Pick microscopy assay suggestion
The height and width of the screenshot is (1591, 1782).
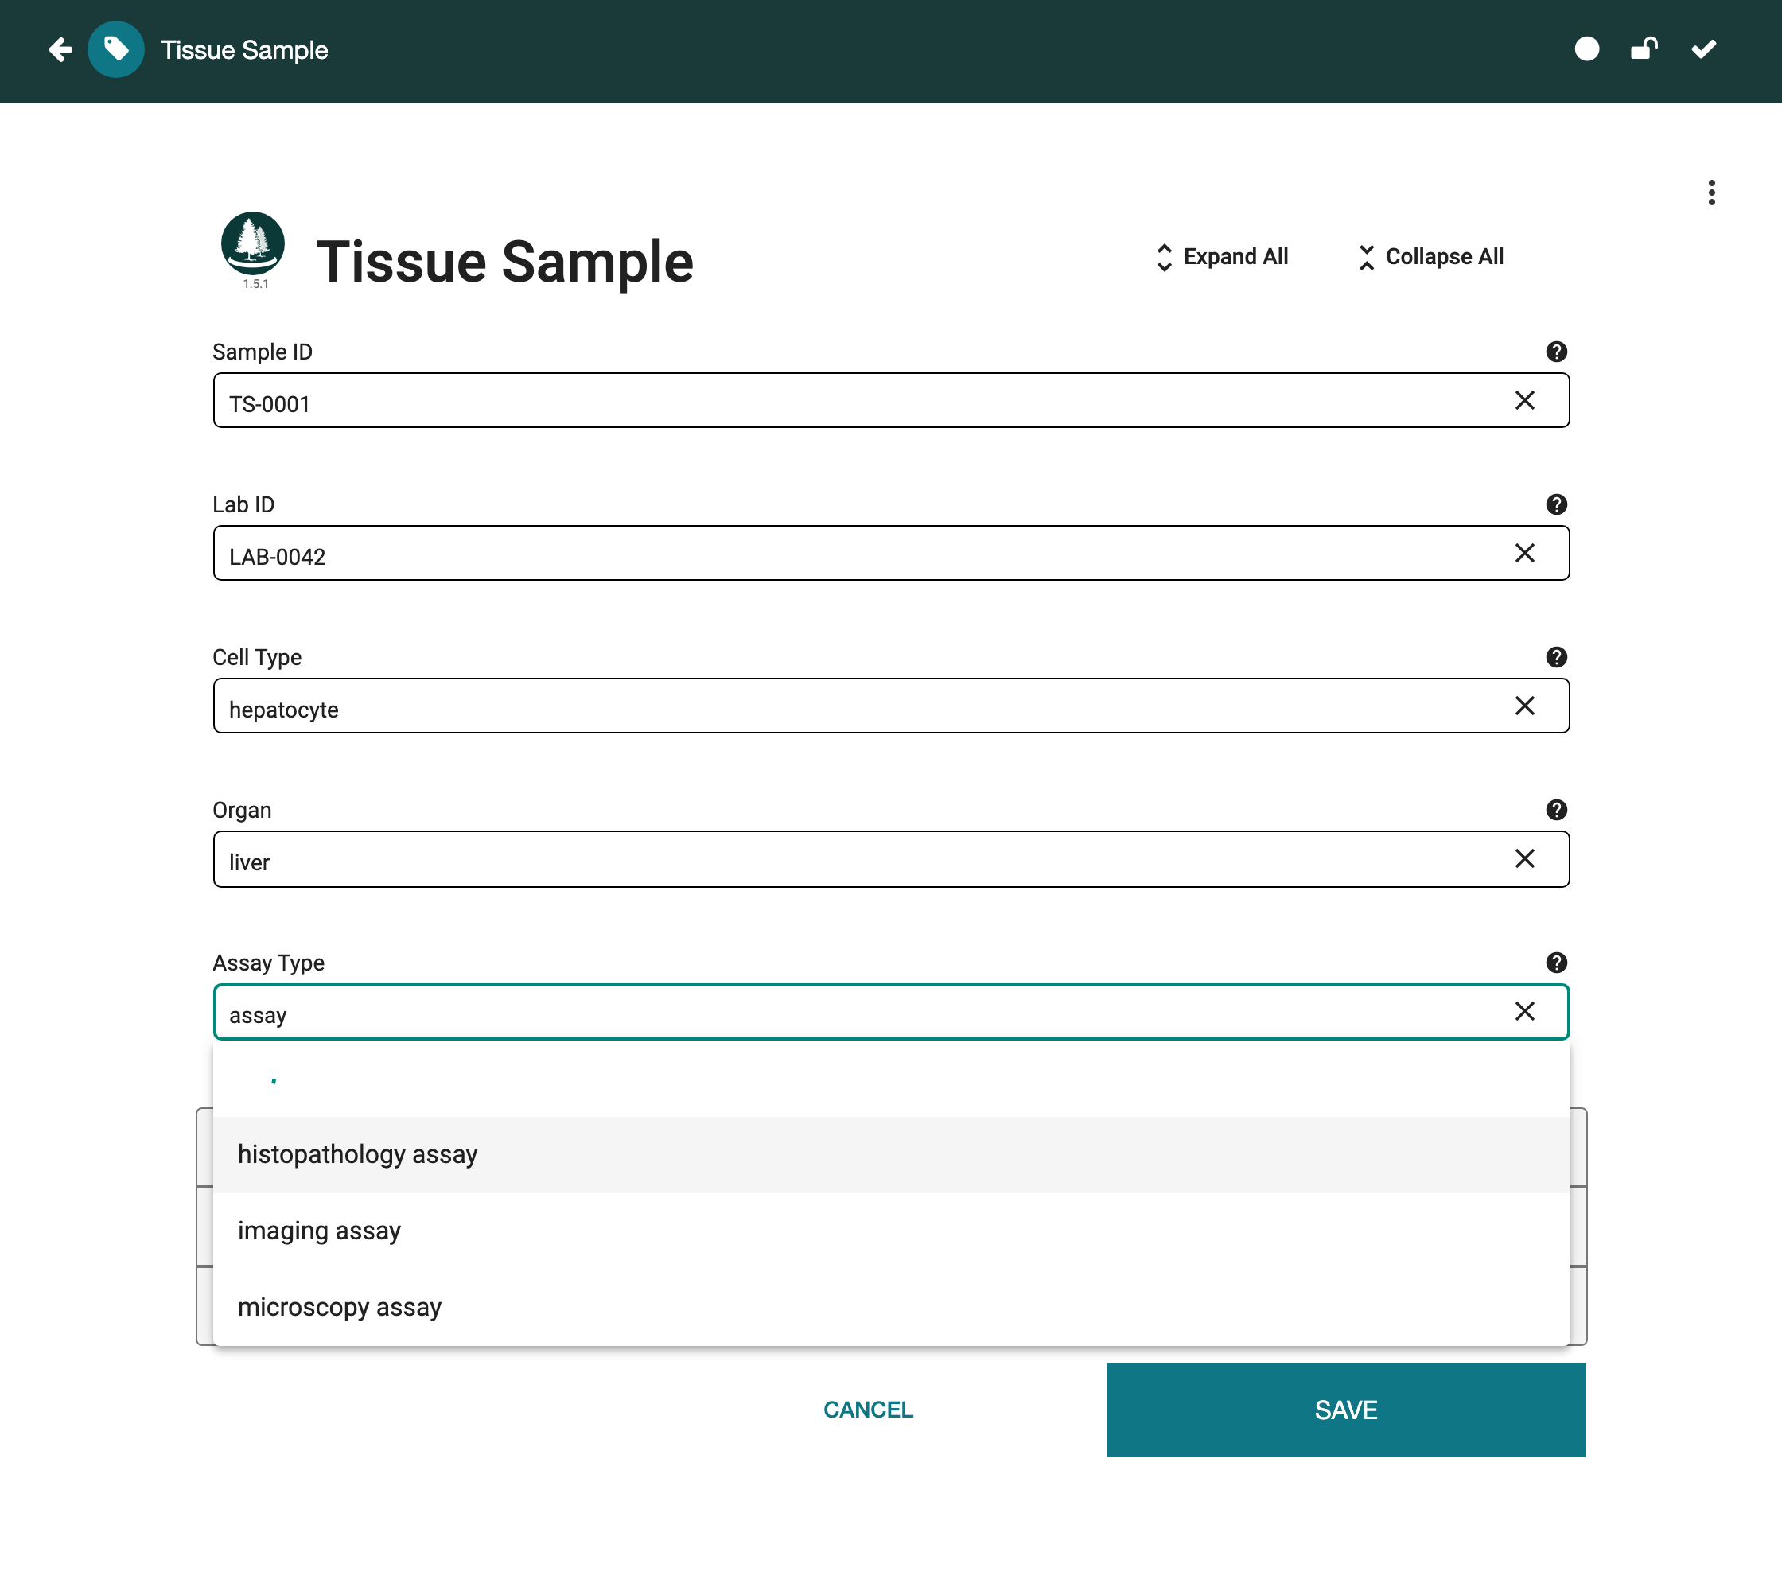891,1307
